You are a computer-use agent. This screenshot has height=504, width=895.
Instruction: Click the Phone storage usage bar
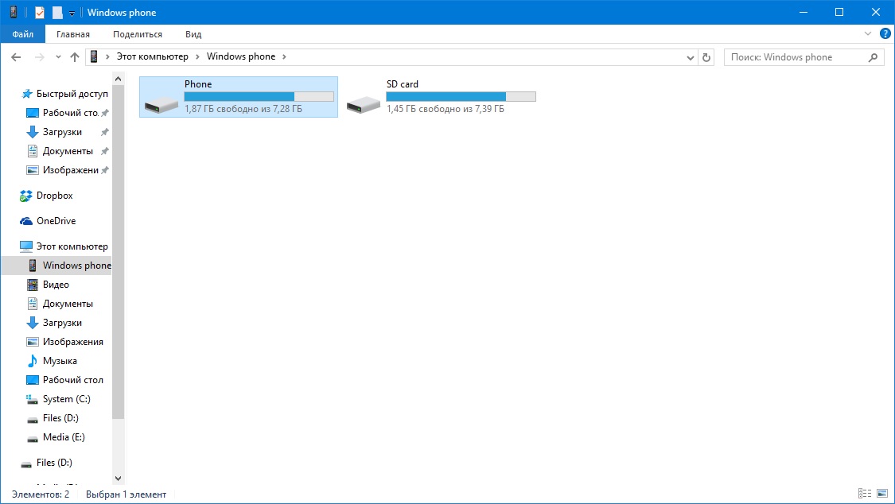[x=259, y=96]
